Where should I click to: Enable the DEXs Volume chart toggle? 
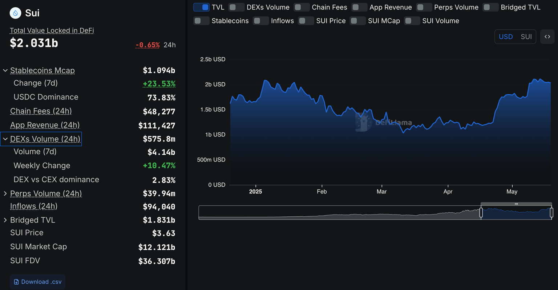[x=236, y=7]
